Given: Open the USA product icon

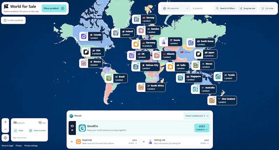Looking at the screenshot, I should (x=86, y=52).
